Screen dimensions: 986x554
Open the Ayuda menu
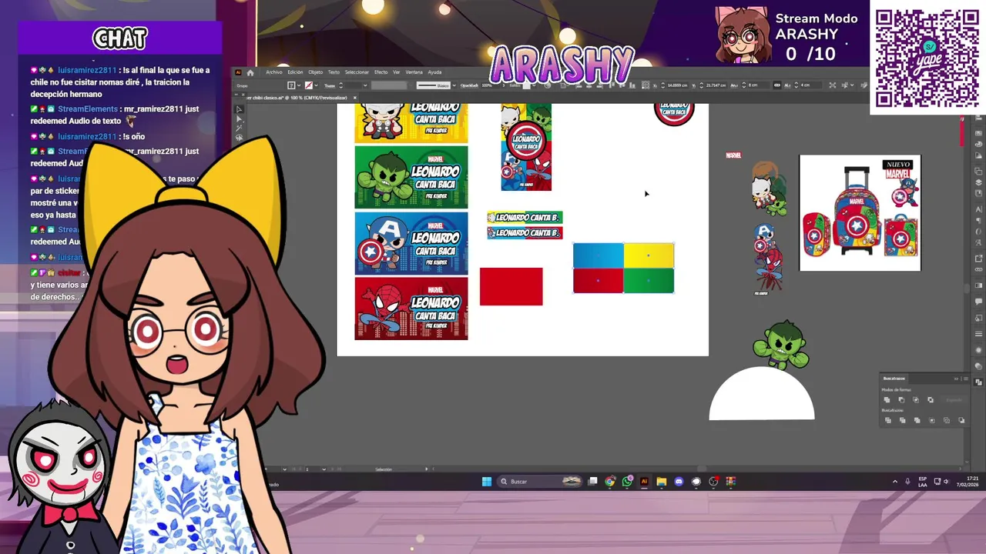point(434,72)
